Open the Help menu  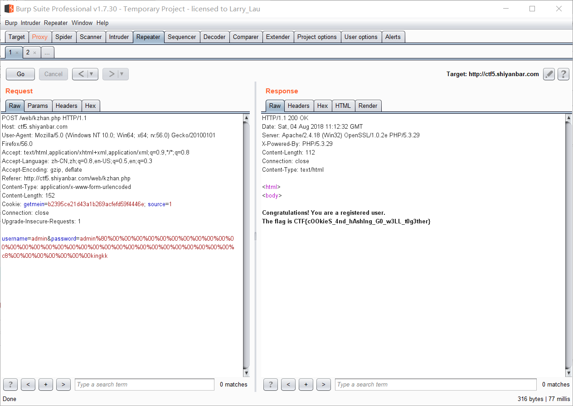point(102,23)
